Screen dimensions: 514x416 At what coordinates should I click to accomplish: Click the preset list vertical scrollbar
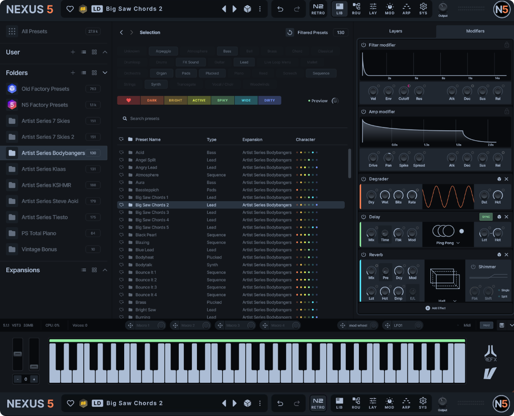pos(349,163)
